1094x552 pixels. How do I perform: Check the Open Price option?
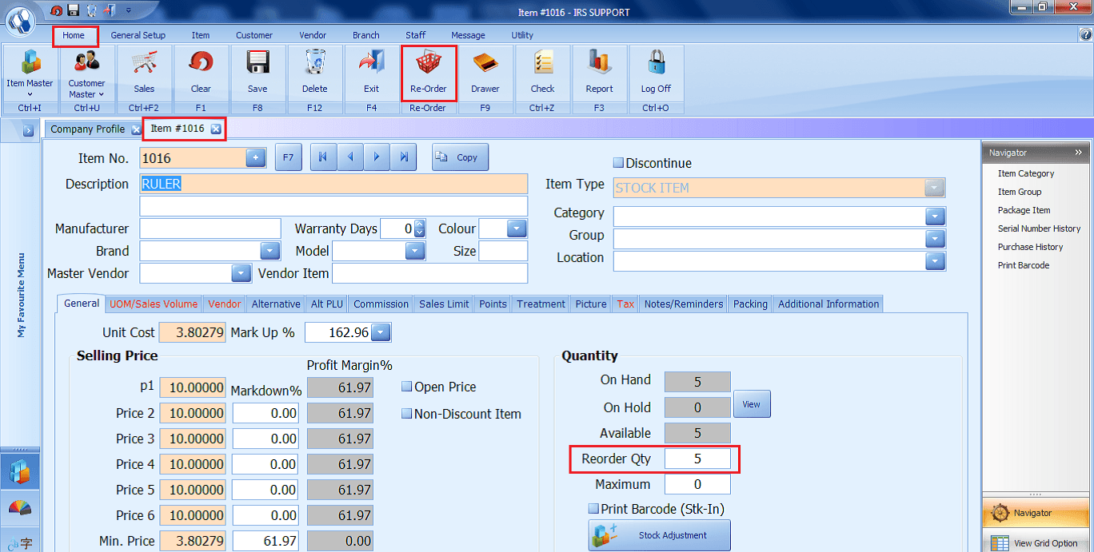pos(407,387)
